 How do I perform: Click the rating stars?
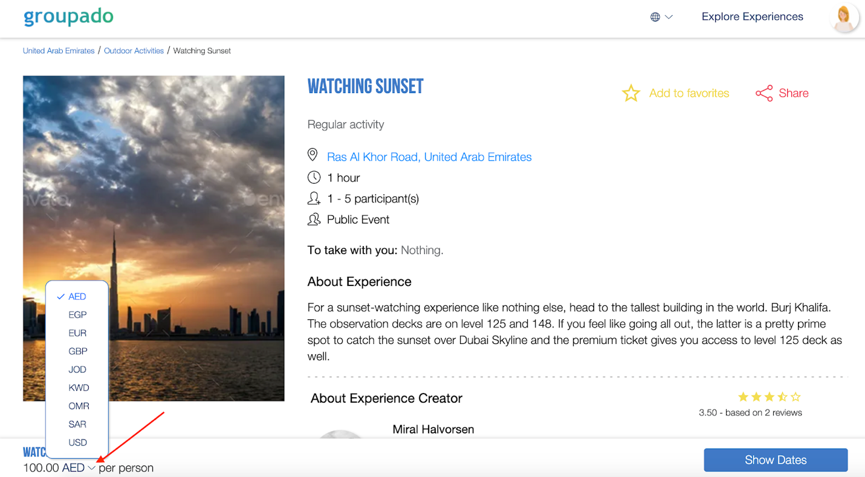[769, 397]
